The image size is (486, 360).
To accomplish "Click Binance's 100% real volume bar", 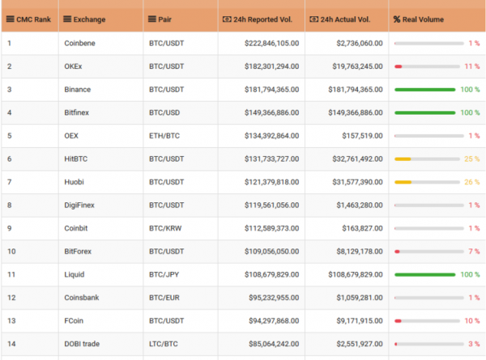I will [425, 90].
